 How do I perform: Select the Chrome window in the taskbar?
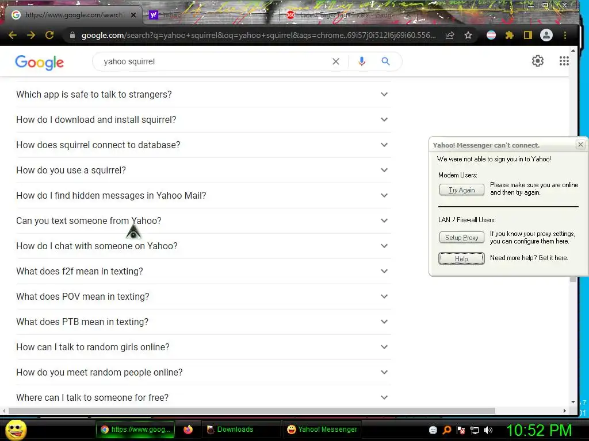(x=135, y=430)
